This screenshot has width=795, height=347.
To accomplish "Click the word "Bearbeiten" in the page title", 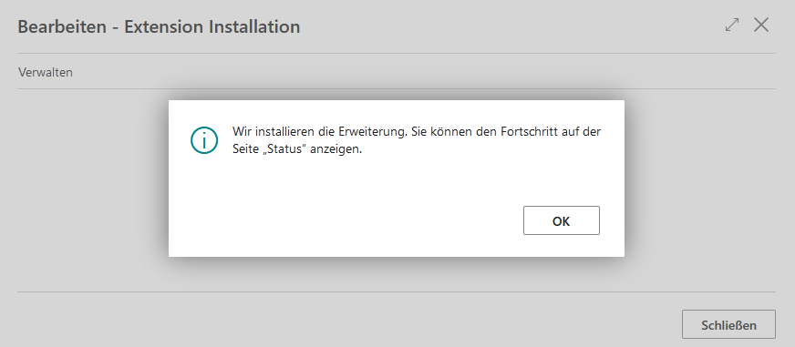I will click(62, 26).
